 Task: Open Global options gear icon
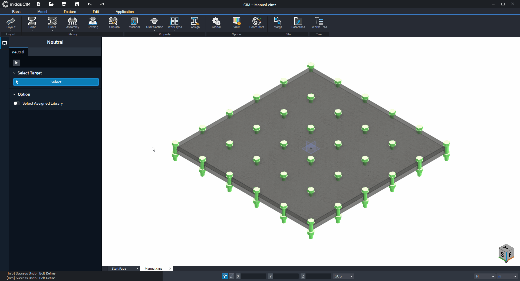(x=216, y=23)
